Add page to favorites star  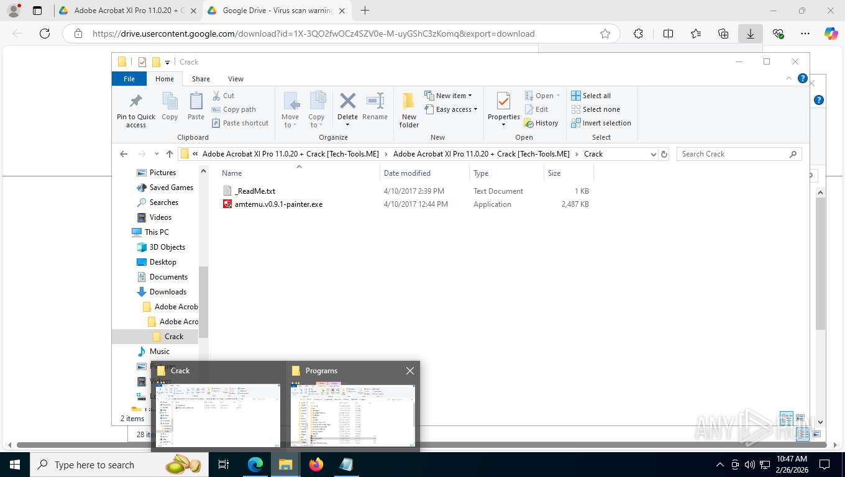tap(605, 34)
